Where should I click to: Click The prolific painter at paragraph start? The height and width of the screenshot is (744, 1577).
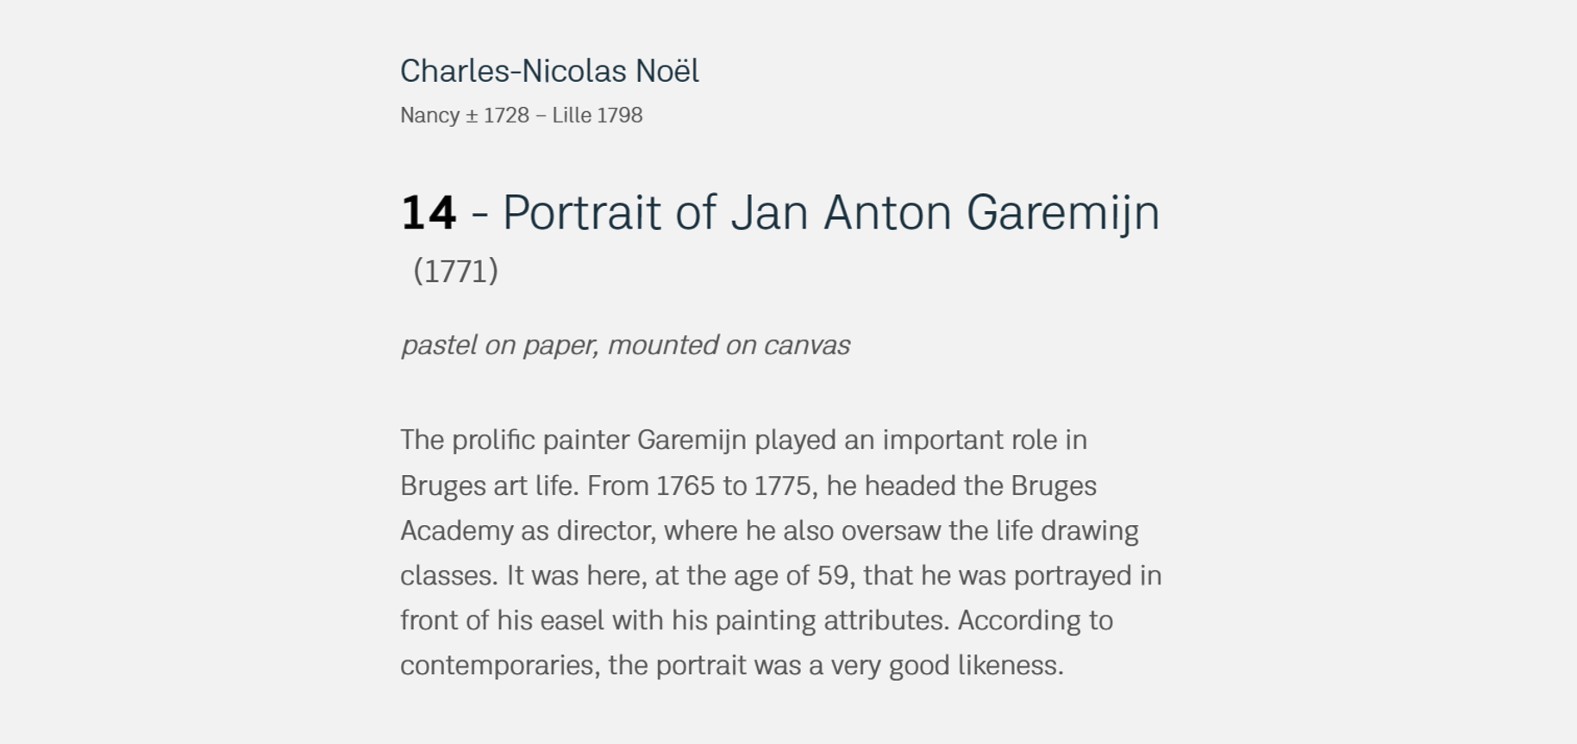(x=514, y=441)
